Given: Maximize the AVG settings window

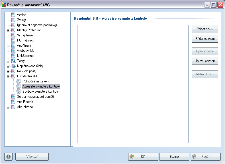Looking at the screenshot, I should [x=214, y=5].
